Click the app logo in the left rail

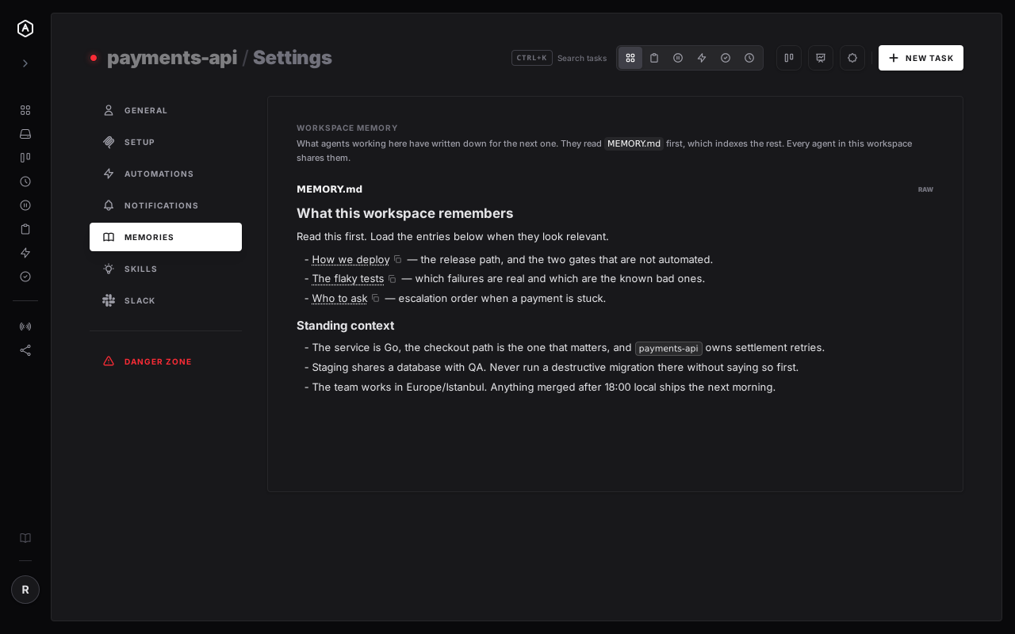click(x=25, y=29)
